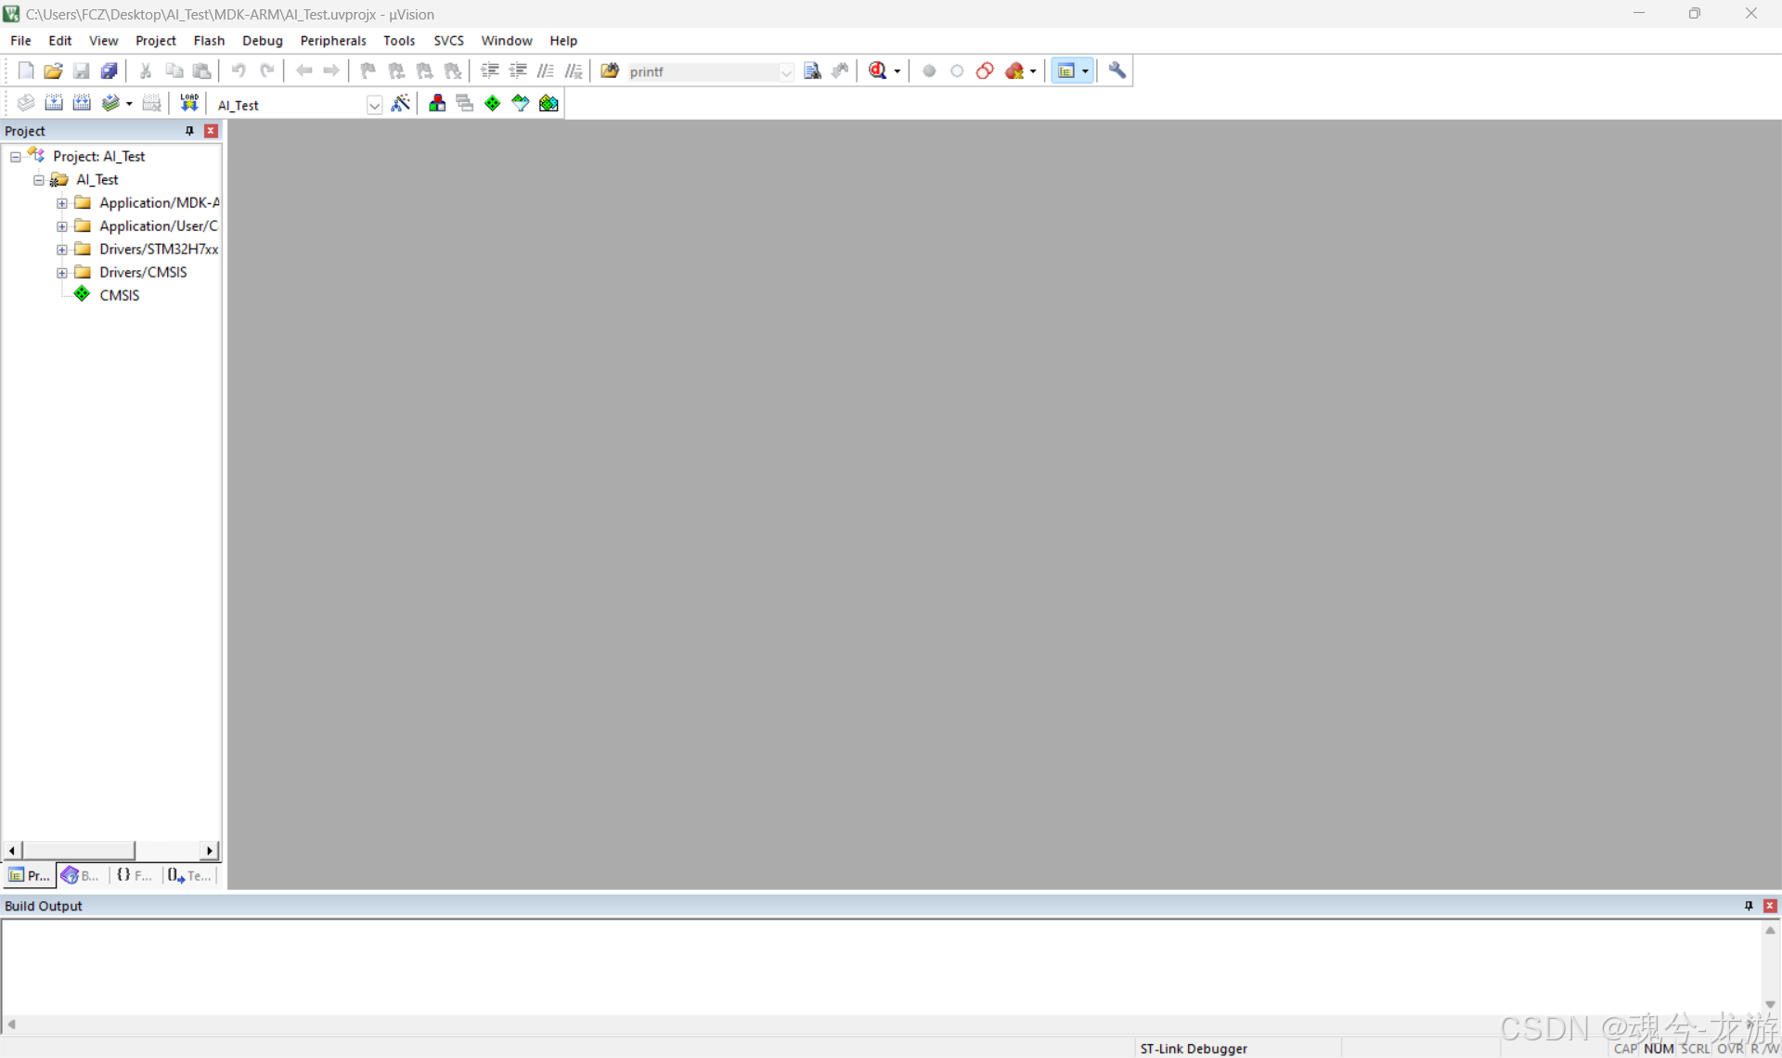Click Open file folder icon
Image resolution: width=1782 pixels, height=1058 pixels.
pyautogui.click(x=53, y=71)
